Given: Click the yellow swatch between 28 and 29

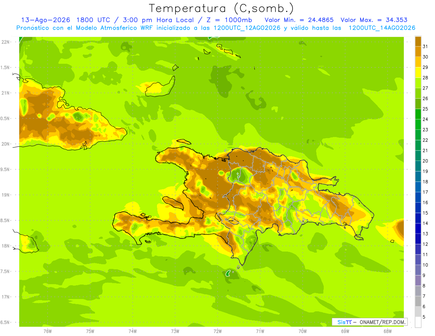Looking at the screenshot, I should pyautogui.click(x=418, y=72).
